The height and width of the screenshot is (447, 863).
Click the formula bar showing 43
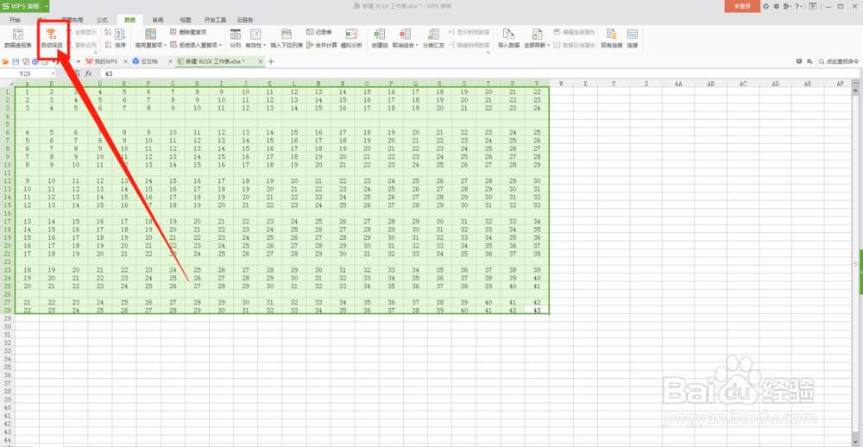click(x=479, y=73)
